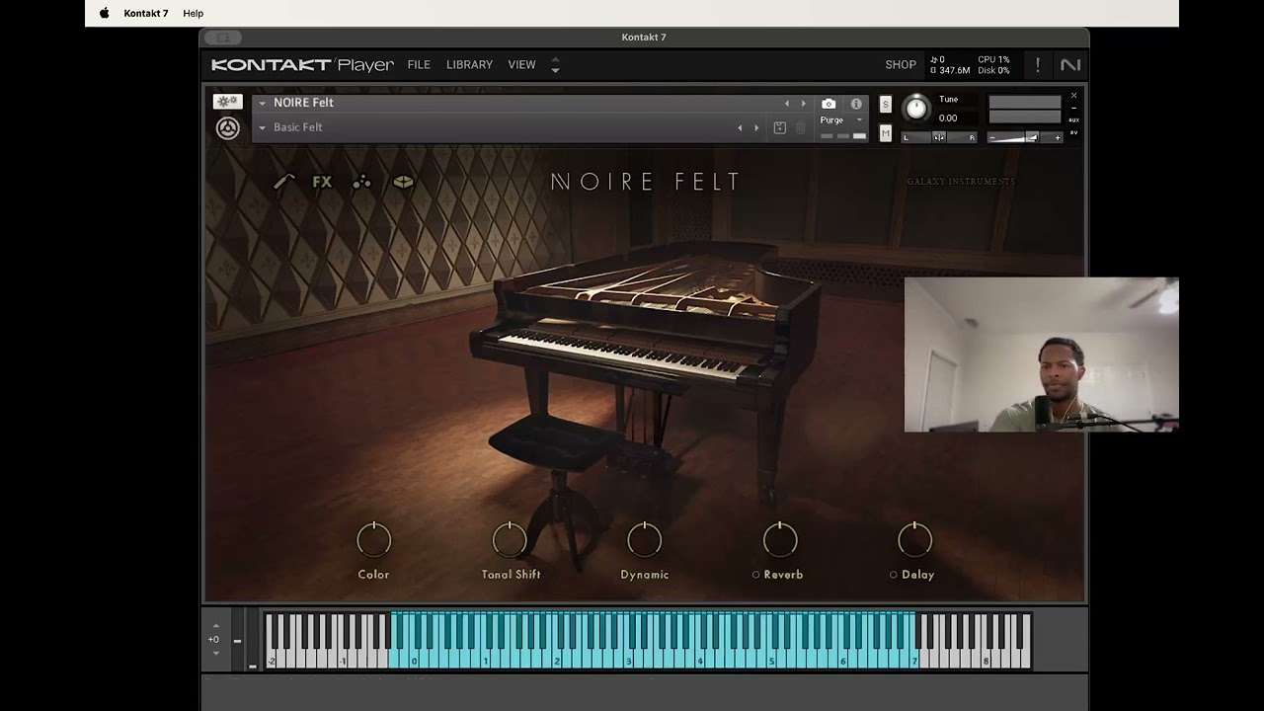Click the exclamation warning icon
1264x711 pixels.
pyautogui.click(x=1037, y=65)
